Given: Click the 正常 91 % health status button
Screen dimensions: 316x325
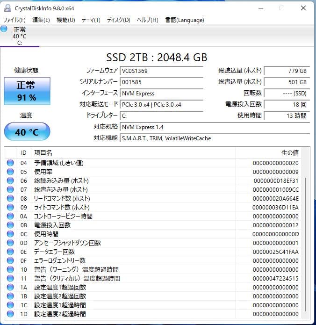Looking at the screenshot, I should (27, 91).
